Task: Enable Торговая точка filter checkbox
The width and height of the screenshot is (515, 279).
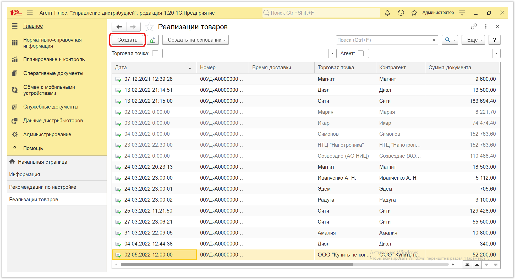Action: coord(155,53)
